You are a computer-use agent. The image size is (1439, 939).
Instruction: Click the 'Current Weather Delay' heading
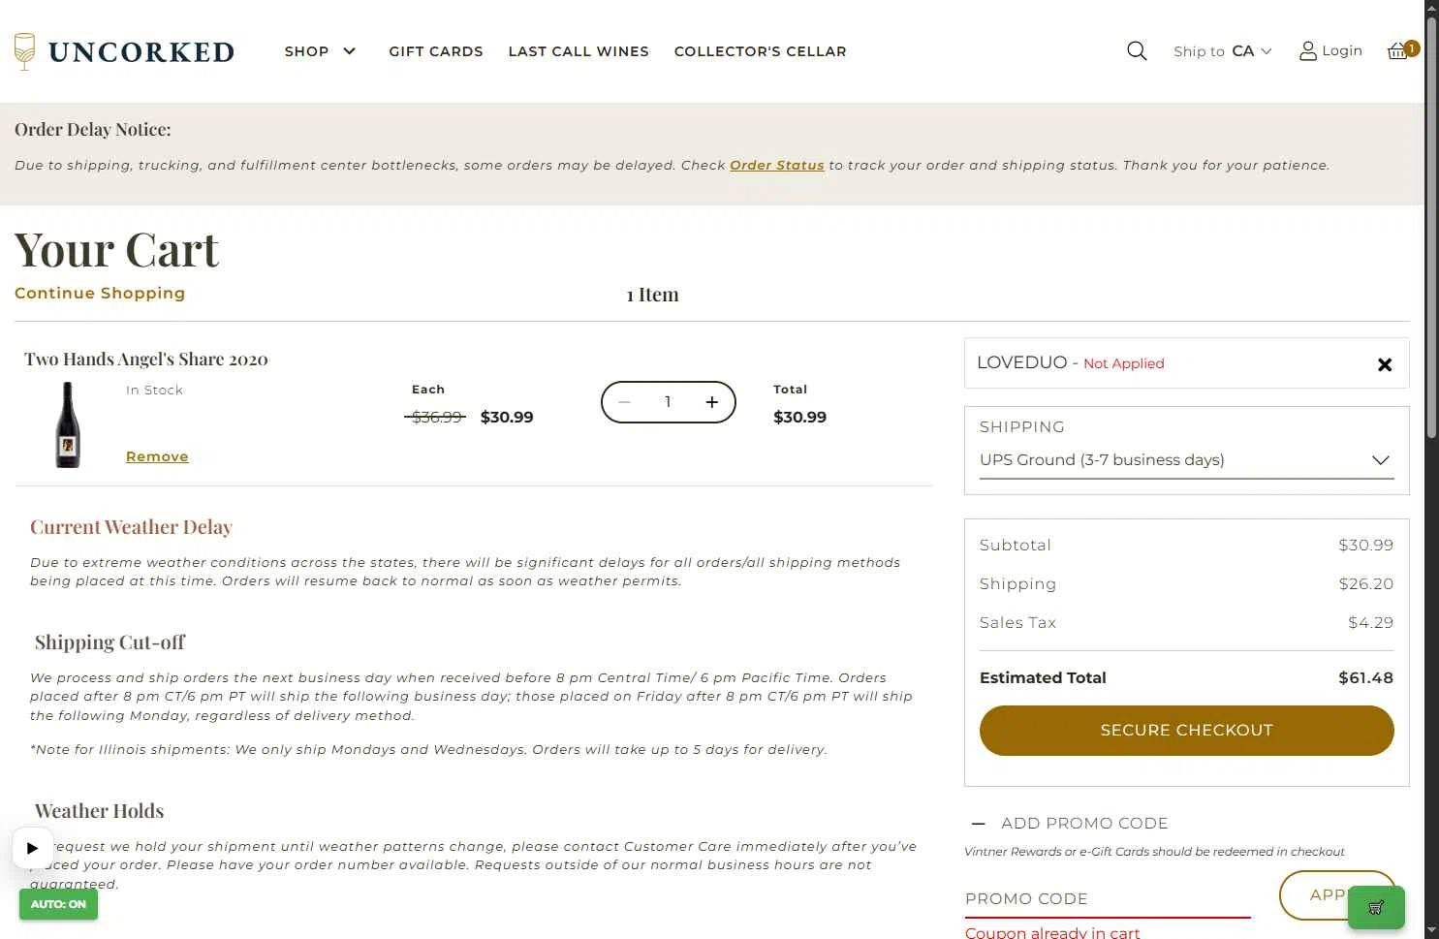(x=131, y=527)
